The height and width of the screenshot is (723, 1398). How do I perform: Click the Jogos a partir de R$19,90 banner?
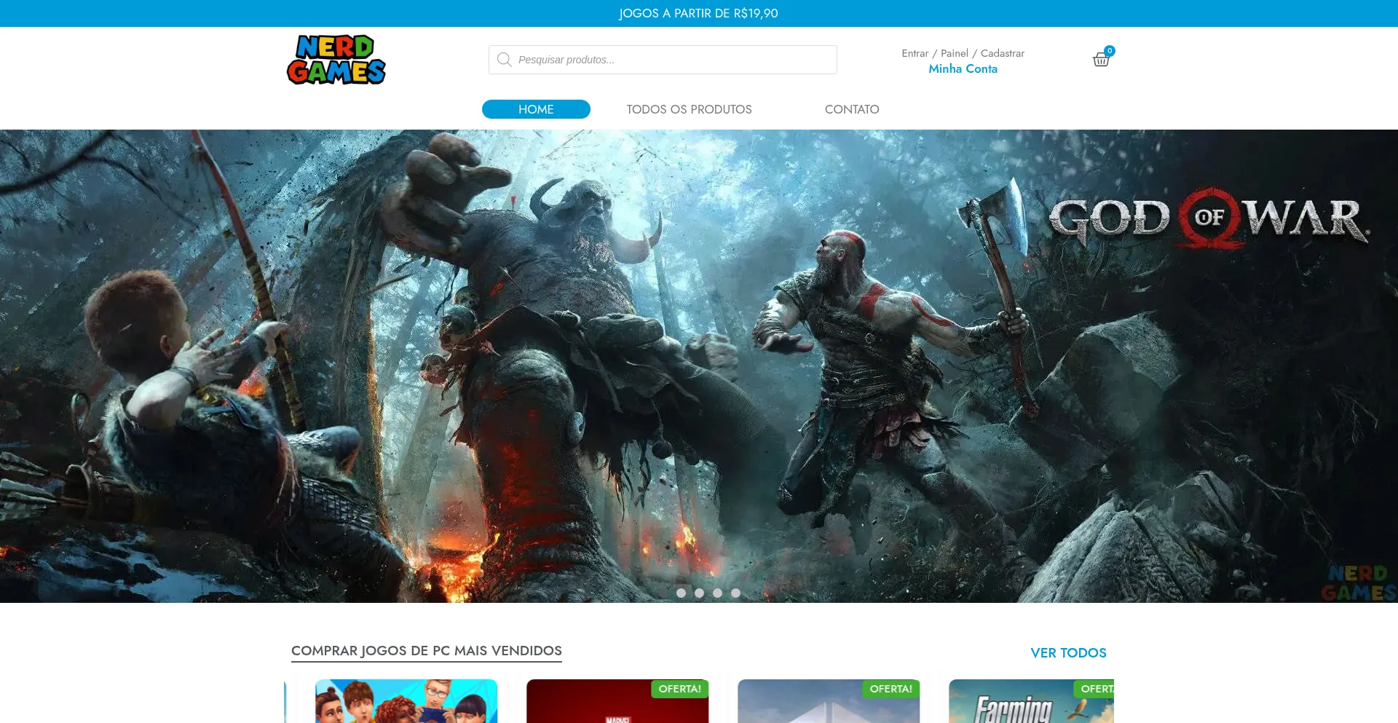pyautogui.click(x=699, y=13)
